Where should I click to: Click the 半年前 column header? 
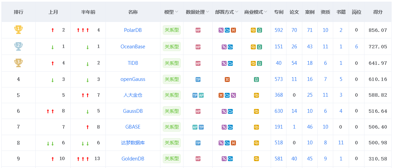tap(88, 12)
